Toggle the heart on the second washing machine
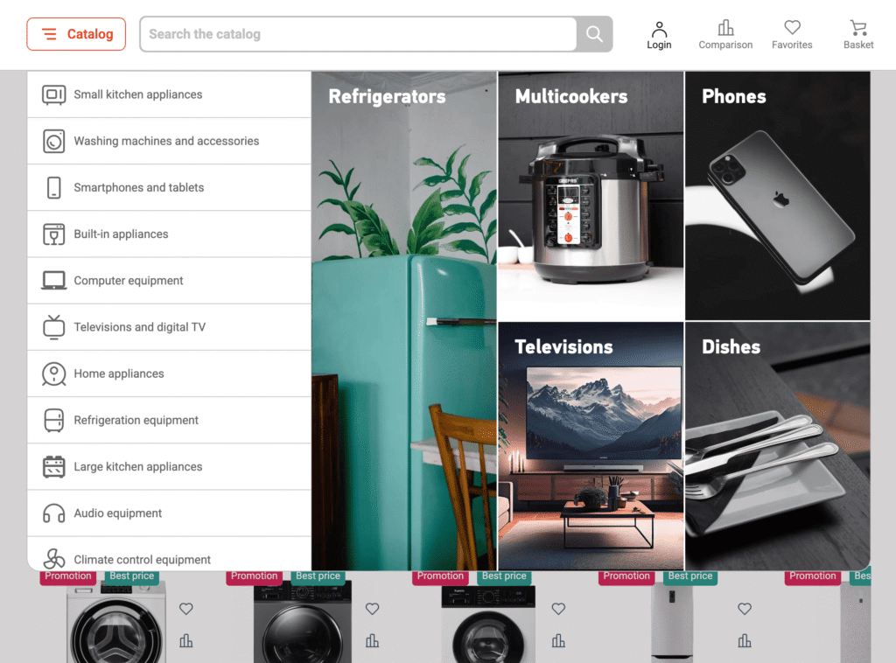This screenshot has height=663, width=896. (x=372, y=609)
